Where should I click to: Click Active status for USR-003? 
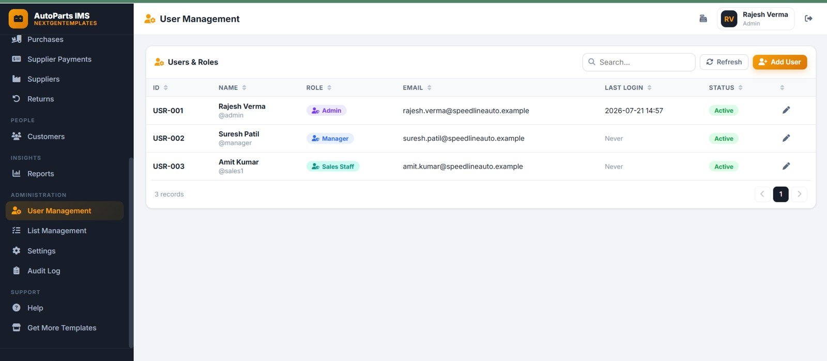[x=724, y=167]
